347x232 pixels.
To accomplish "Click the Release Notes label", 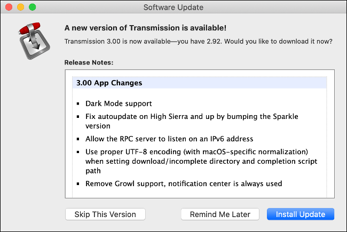I will coord(89,62).
